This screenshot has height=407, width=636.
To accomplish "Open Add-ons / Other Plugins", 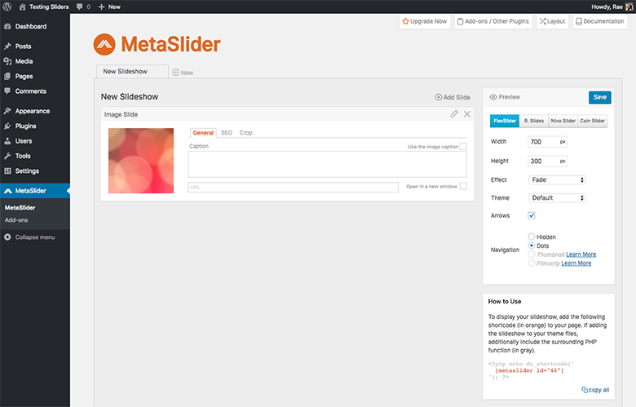I will tap(493, 21).
